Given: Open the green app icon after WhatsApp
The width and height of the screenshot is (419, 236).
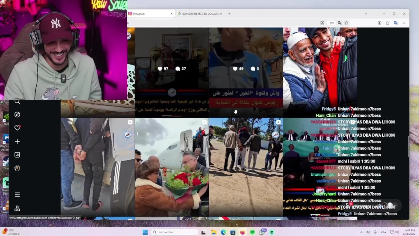Looking at the screenshot, I should pyautogui.click(x=272, y=232).
